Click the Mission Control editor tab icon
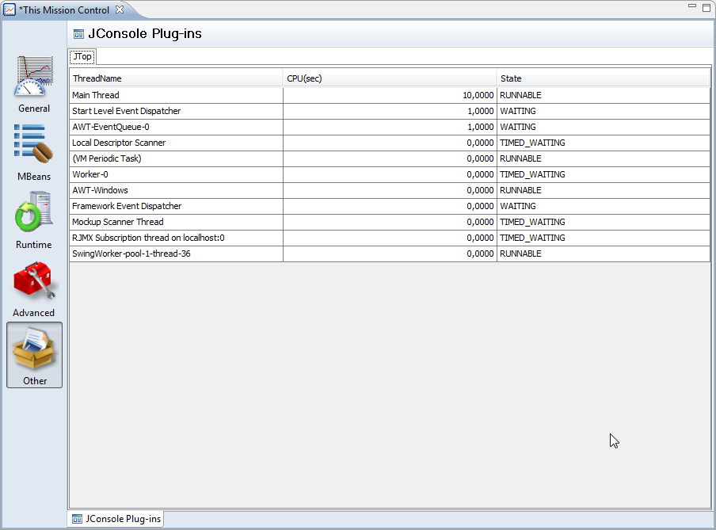716x530 pixels. (x=10, y=10)
